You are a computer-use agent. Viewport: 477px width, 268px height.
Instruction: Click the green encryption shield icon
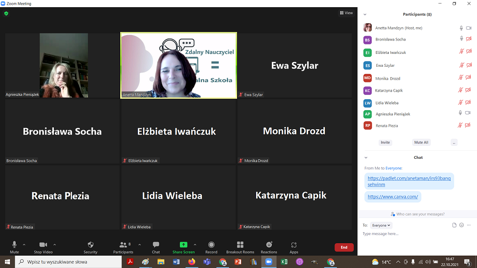[x=6, y=13]
